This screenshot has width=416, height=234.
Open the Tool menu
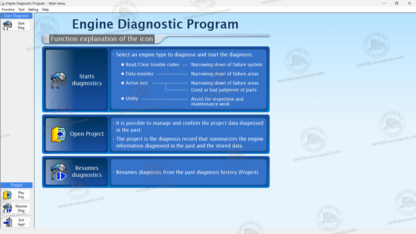pos(21,9)
